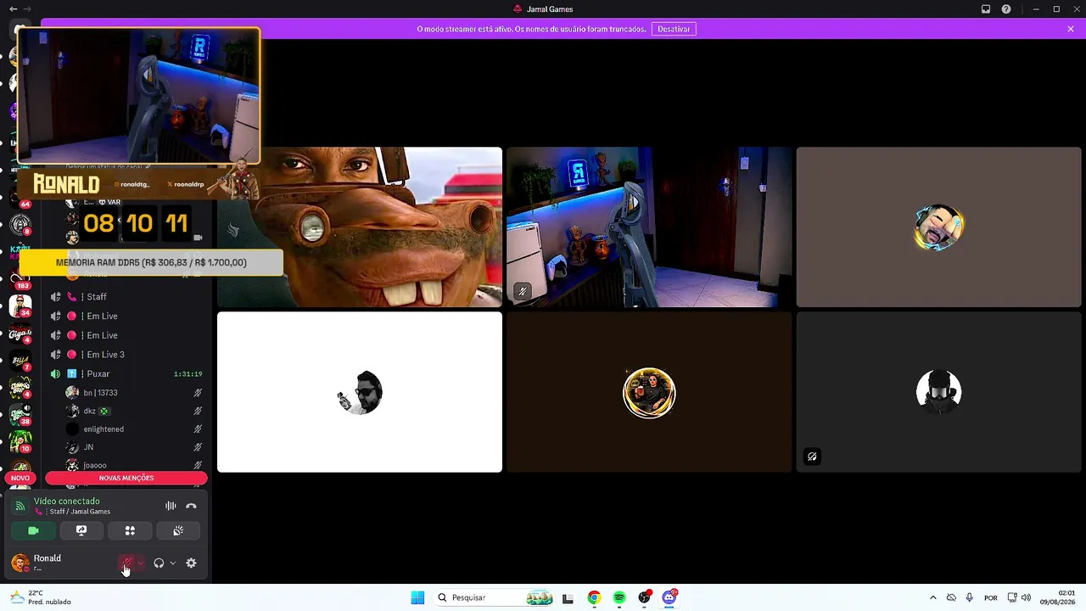1086x611 pixels.
Task: Open the Bella server icon
Action: click(20, 362)
